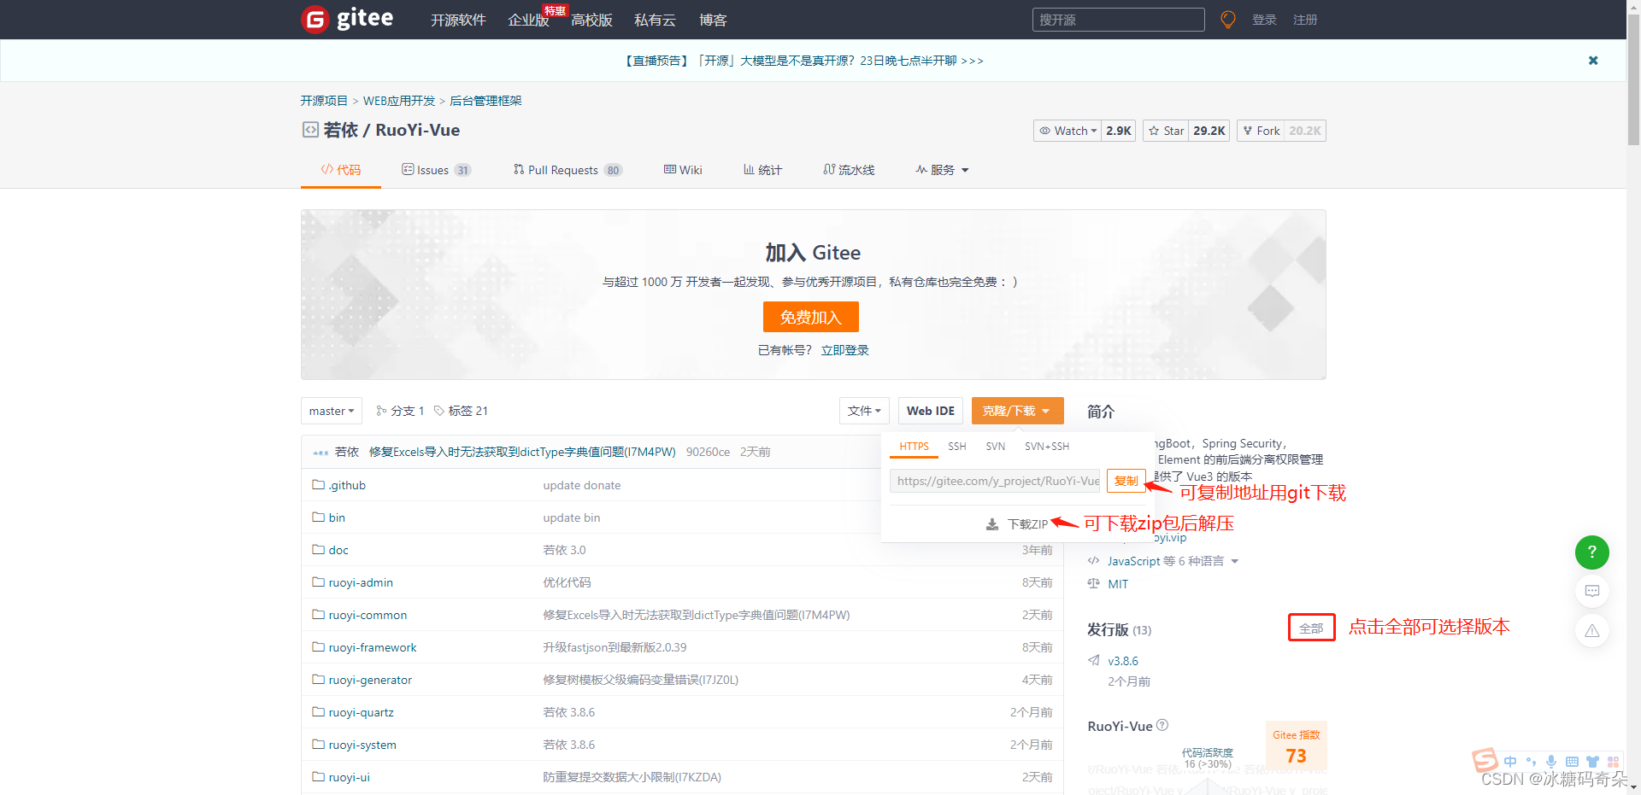This screenshot has width=1641, height=795.
Task: Open the v3.8.6 release link
Action: [x=1123, y=661]
